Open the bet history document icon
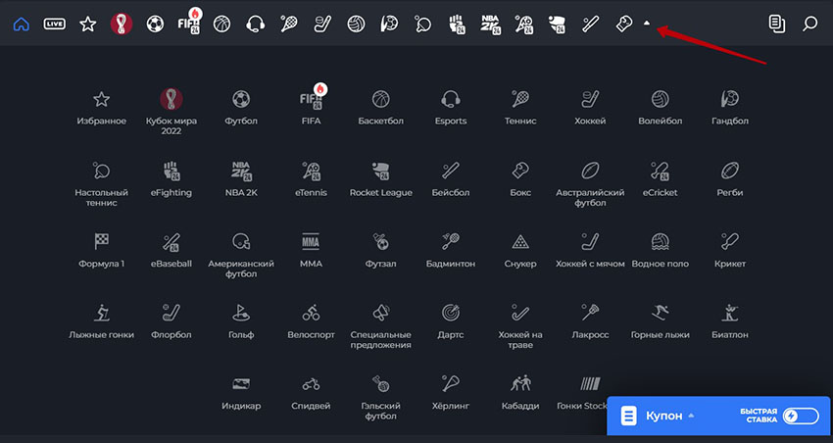The height and width of the screenshot is (443, 833). (x=776, y=24)
